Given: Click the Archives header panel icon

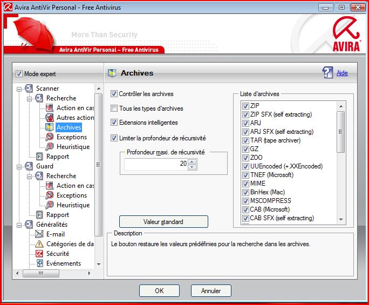Looking at the screenshot, I should click(112, 73).
